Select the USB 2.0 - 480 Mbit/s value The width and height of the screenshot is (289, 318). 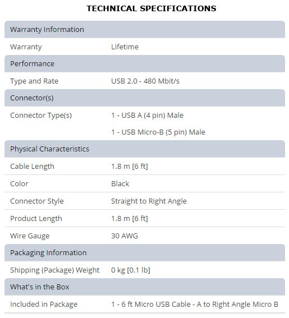click(x=145, y=81)
